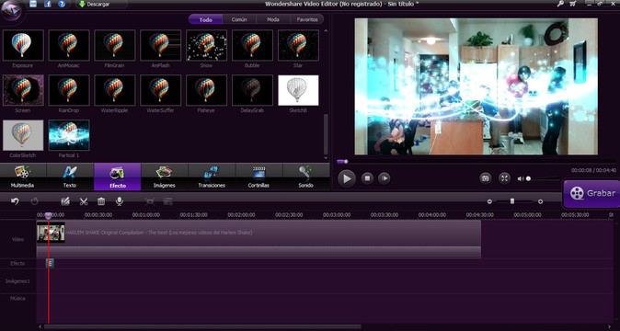Click the effects list scroll-up arrow
Viewport: 620px width, 331px height.
(x=326, y=30)
